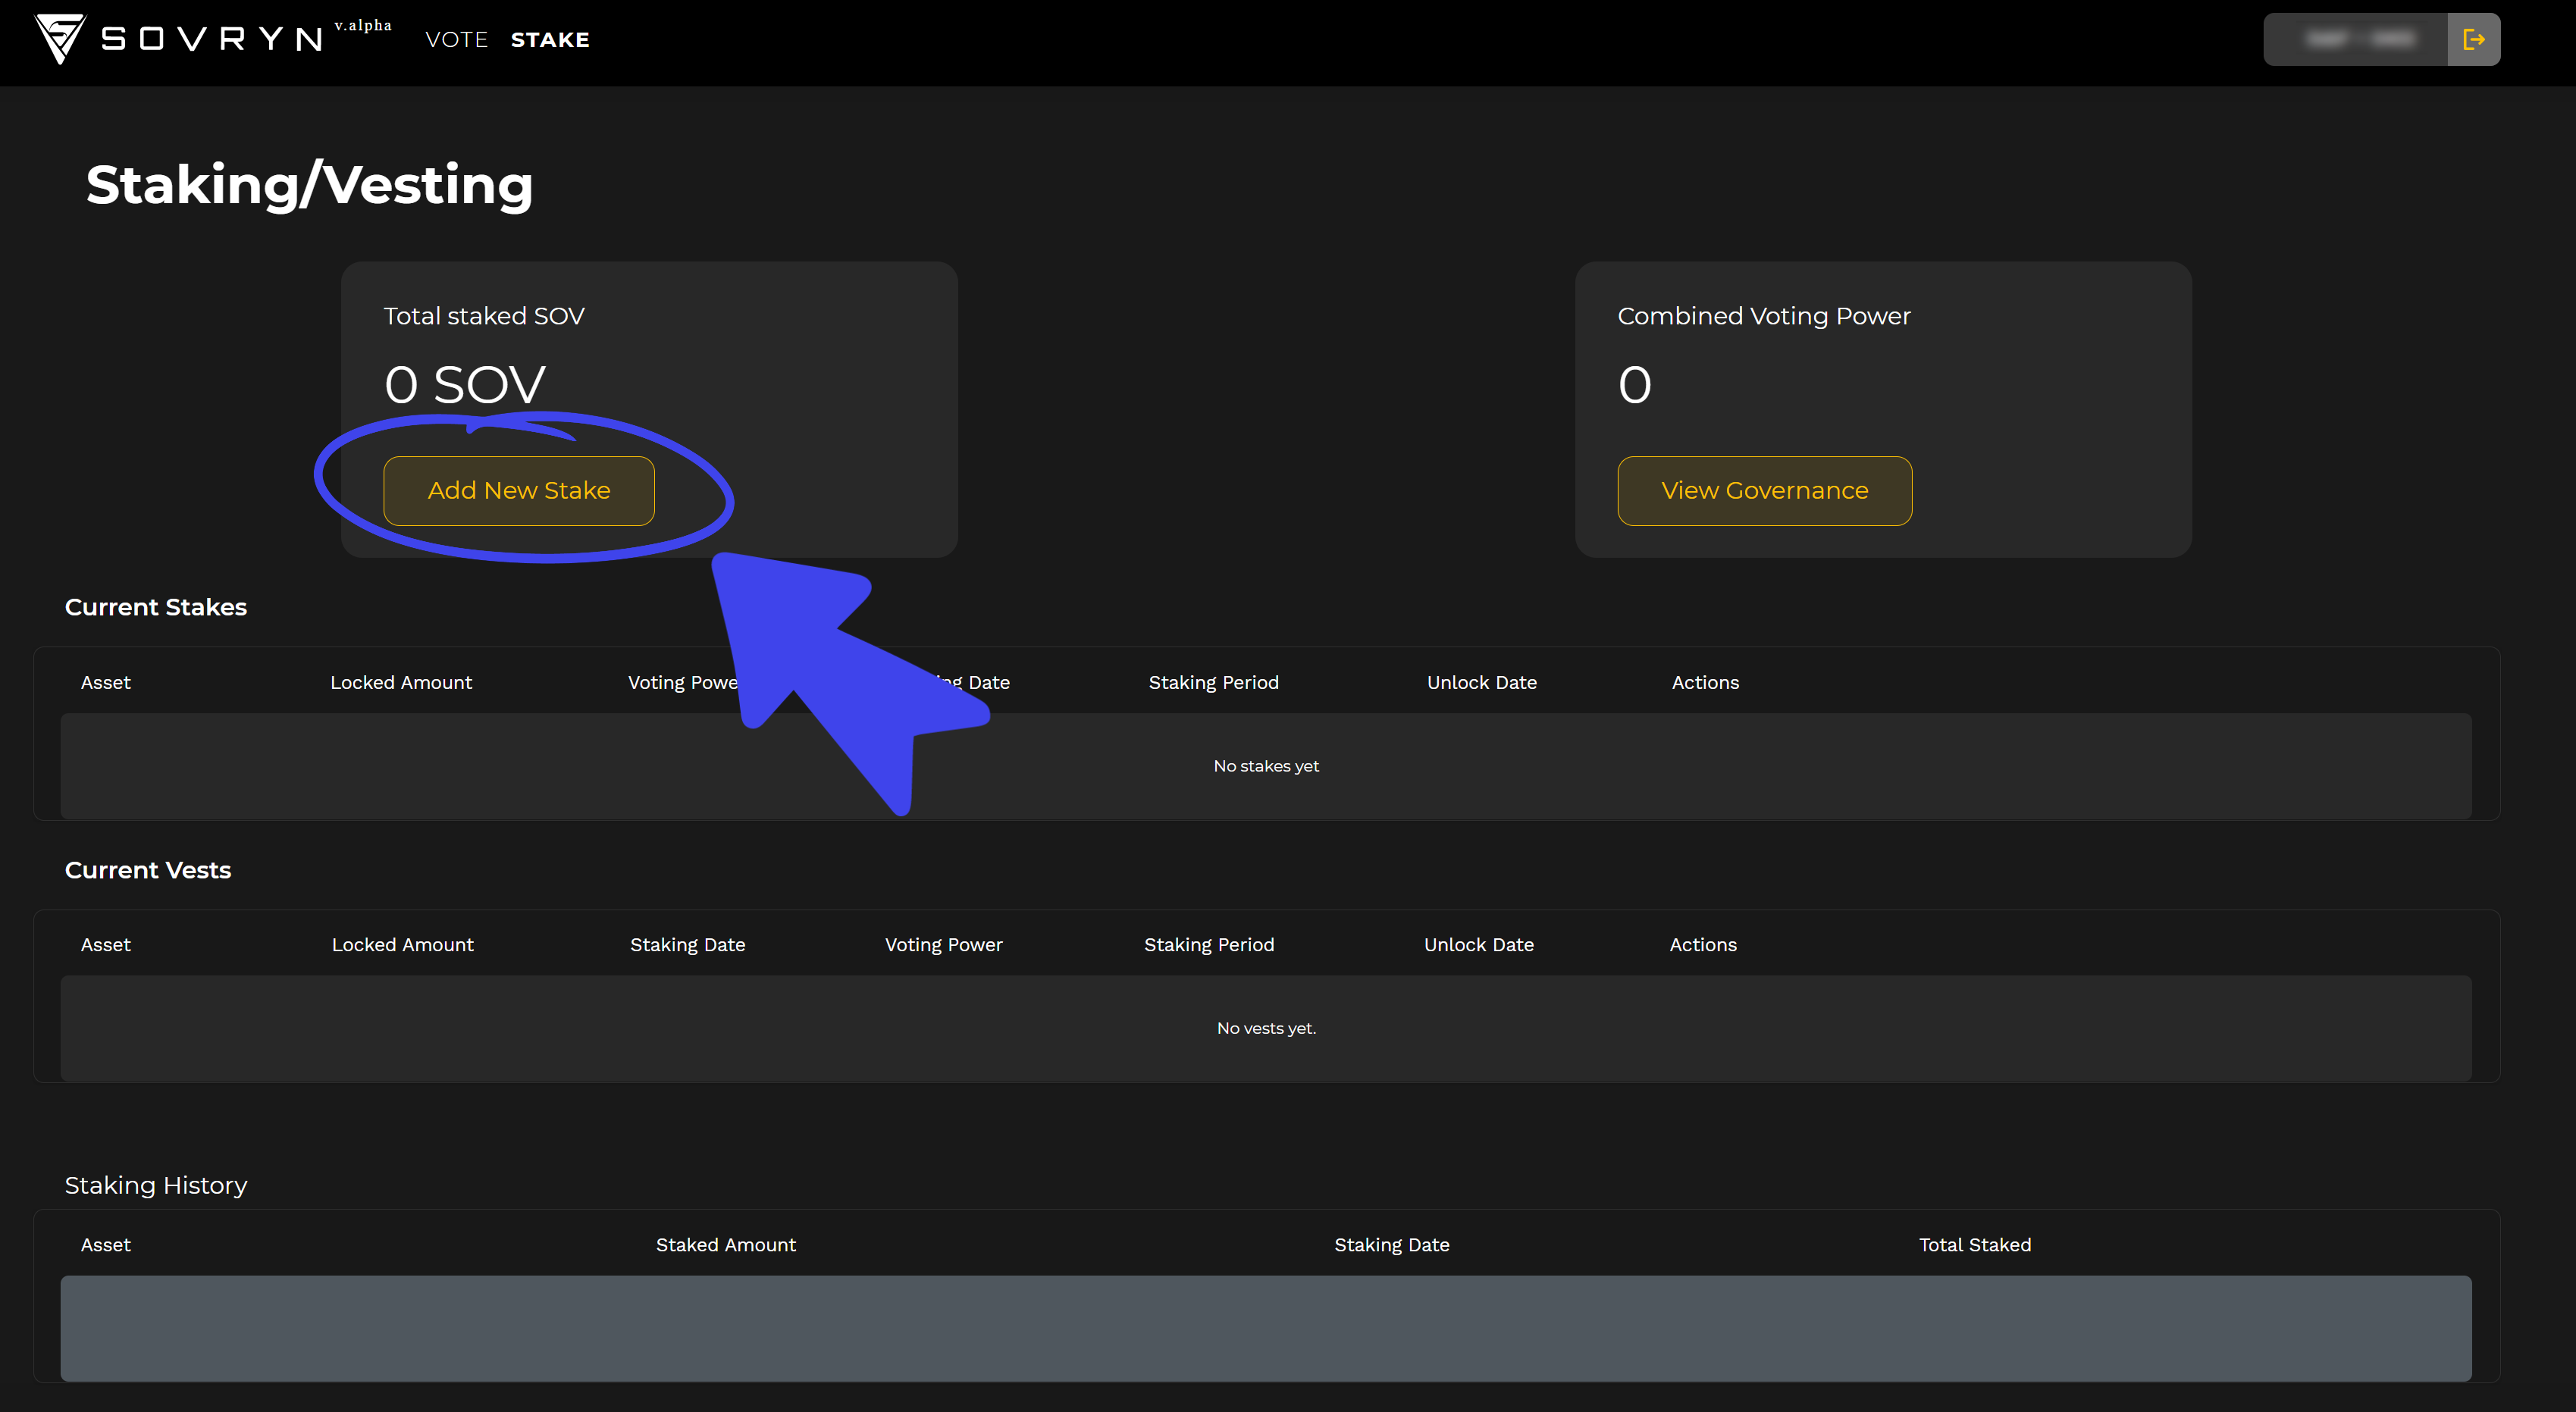Select the 'Combined Voting Power' label
2576x1412 pixels.
[x=1764, y=316]
